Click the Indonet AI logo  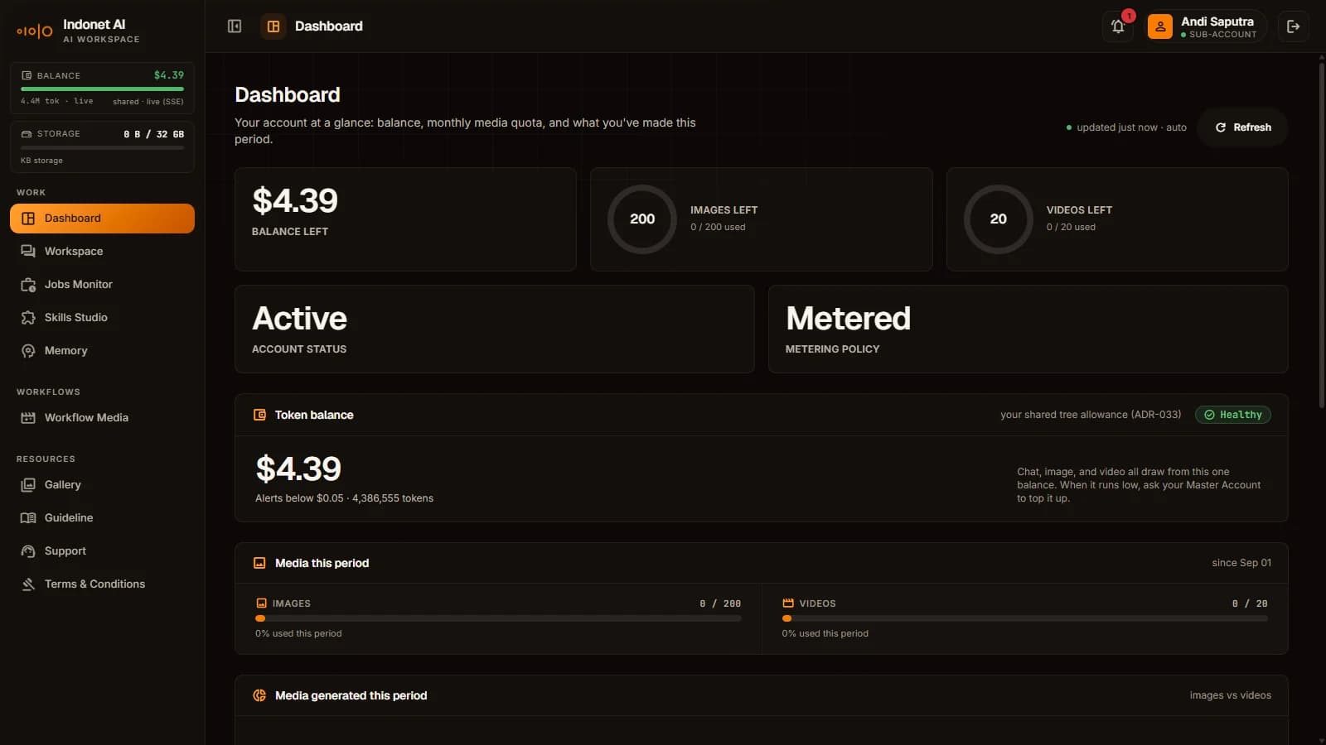[35, 31]
